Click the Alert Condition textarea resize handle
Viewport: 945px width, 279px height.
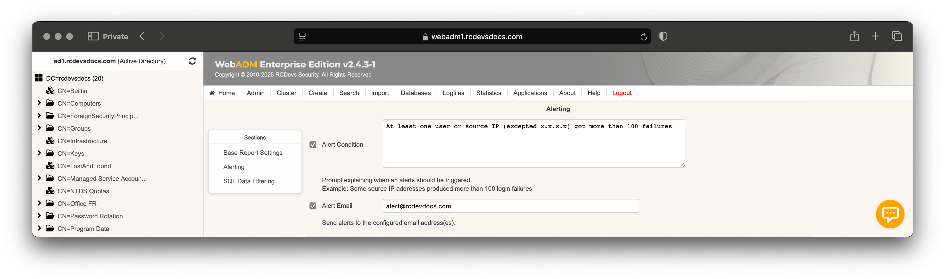tap(682, 165)
